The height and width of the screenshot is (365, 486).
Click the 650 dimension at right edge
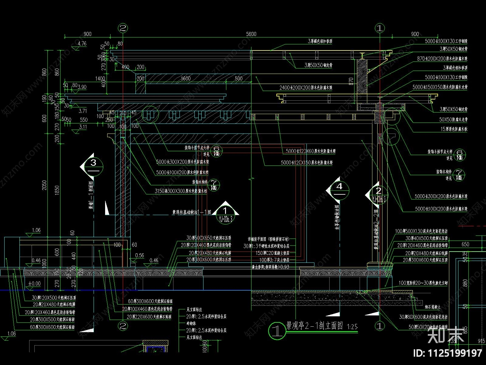[465, 244]
